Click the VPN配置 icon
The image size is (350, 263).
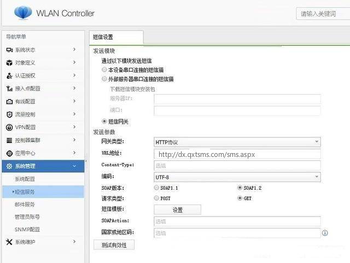pyautogui.click(x=9, y=127)
